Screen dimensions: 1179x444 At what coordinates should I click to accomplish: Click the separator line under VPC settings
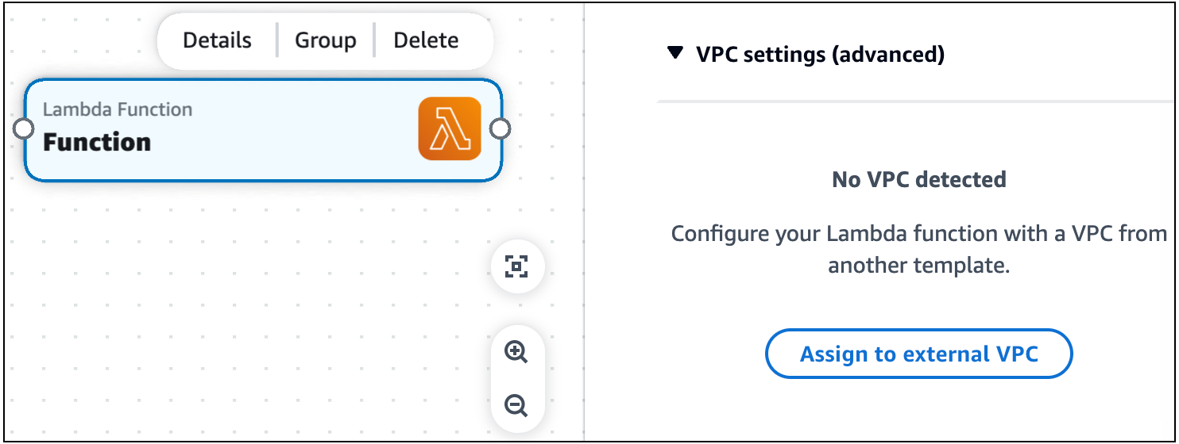click(914, 101)
